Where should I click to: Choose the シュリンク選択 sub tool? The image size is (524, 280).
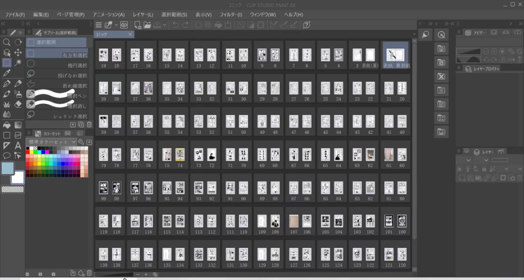(57, 116)
